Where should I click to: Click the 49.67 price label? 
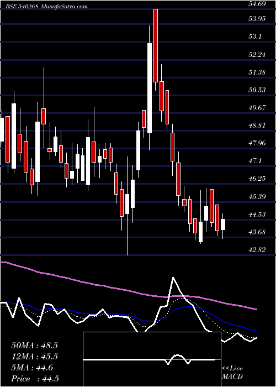coord(258,108)
